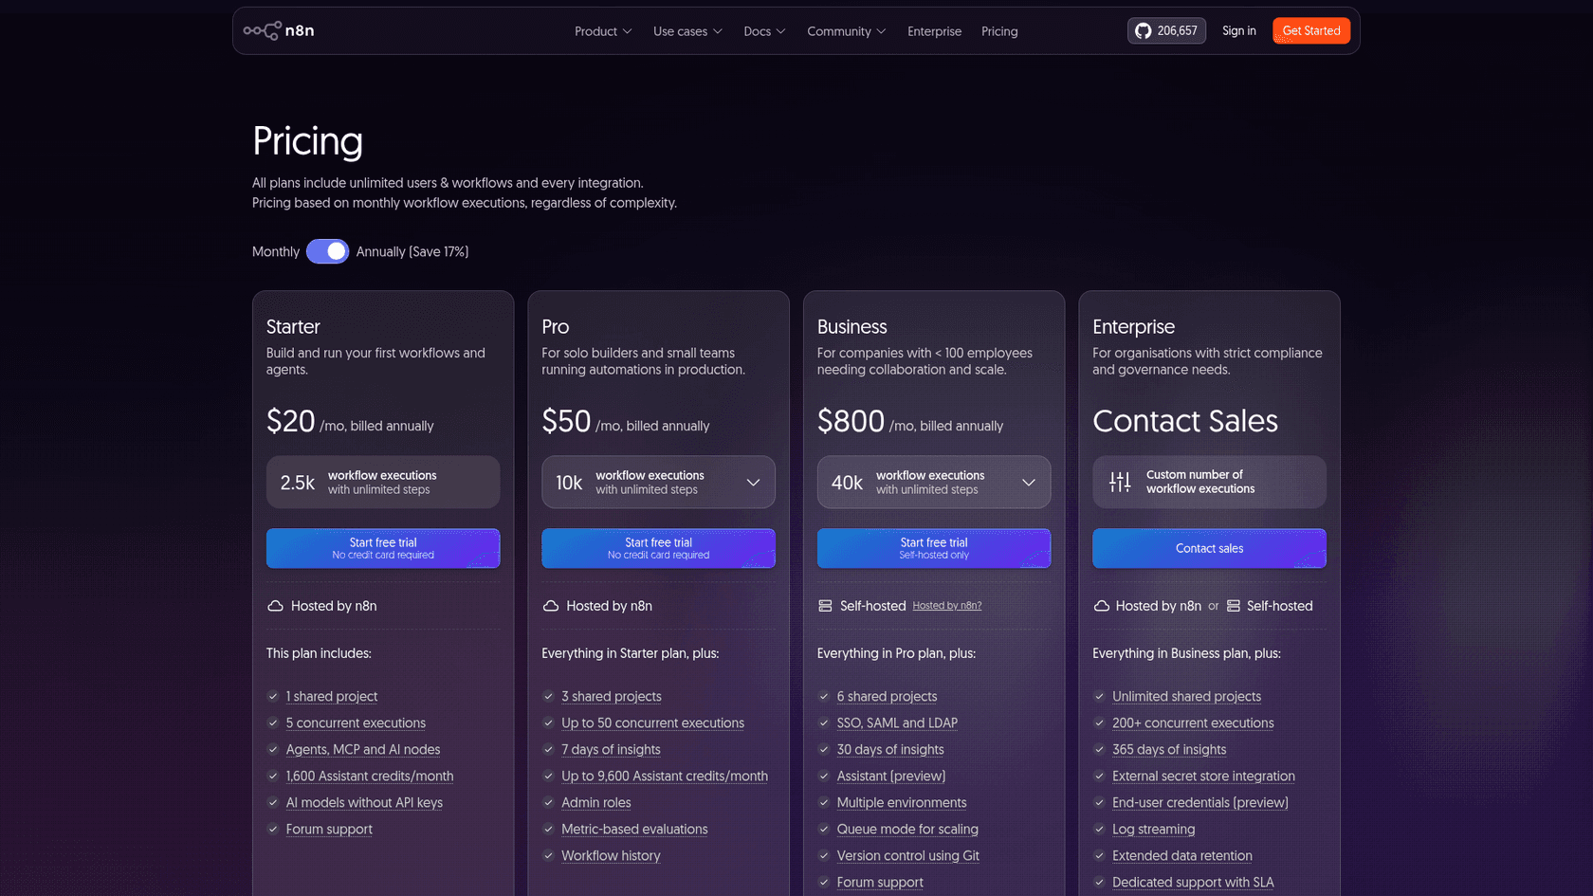Click checkmark icon beside Log streaming
Viewport: 1593px width, 896px height.
coord(1099,829)
